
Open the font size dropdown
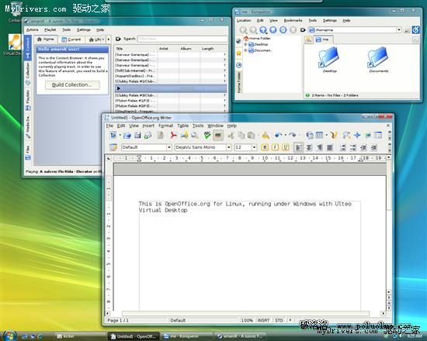click(x=254, y=147)
